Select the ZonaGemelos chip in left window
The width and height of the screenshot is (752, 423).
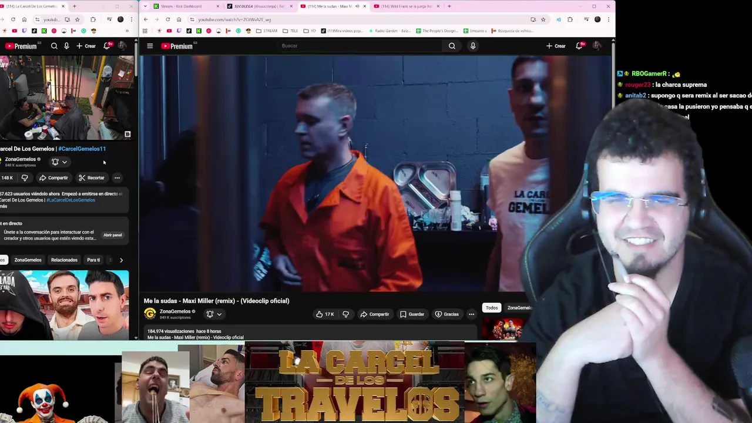(28, 260)
